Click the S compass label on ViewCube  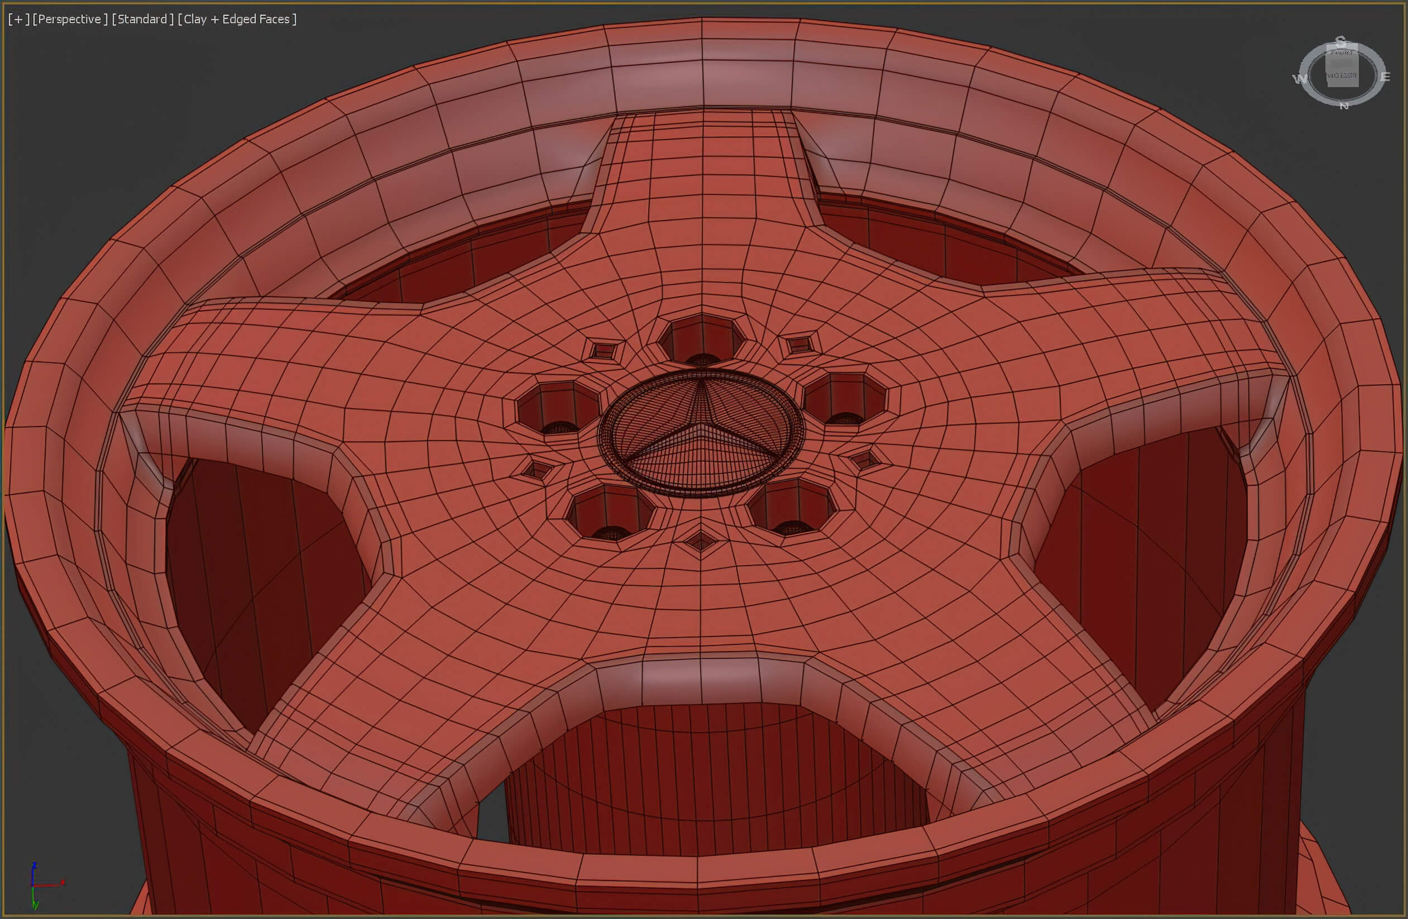(x=1340, y=41)
